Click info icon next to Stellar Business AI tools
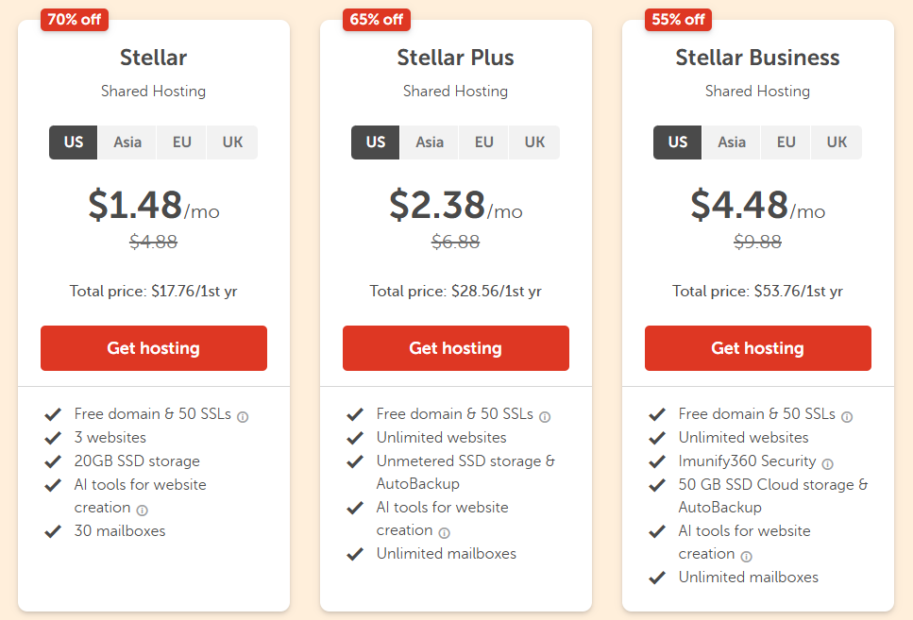The height and width of the screenshot is (620, 913). (x=746, y=556)
